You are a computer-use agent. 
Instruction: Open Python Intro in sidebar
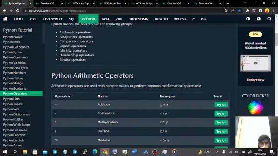click(12, 42)
